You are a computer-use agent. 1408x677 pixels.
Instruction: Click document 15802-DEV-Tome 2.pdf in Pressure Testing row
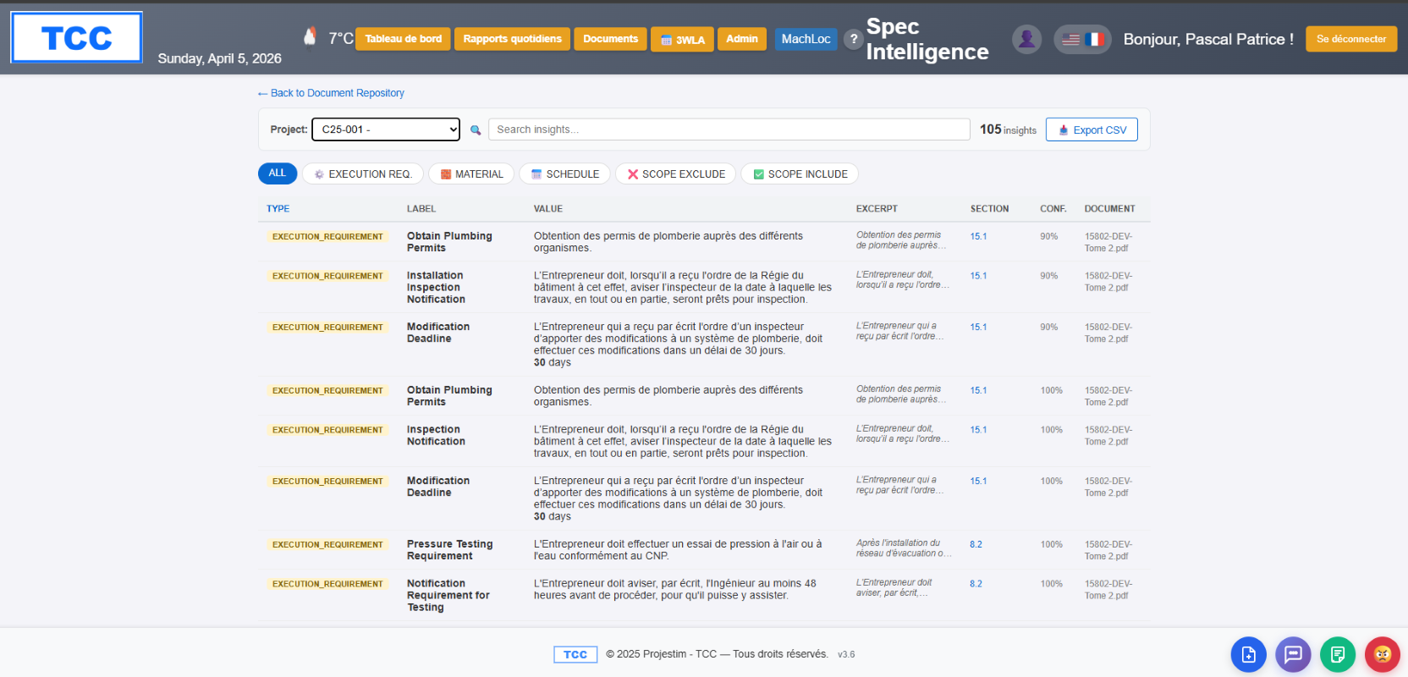coord(1108,551)
